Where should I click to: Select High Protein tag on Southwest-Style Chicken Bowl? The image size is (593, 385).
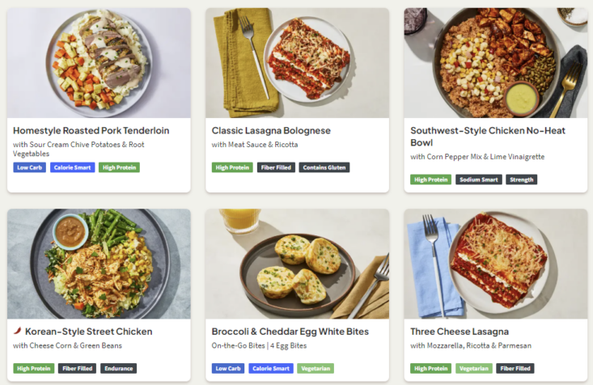[x=430, y=180]
